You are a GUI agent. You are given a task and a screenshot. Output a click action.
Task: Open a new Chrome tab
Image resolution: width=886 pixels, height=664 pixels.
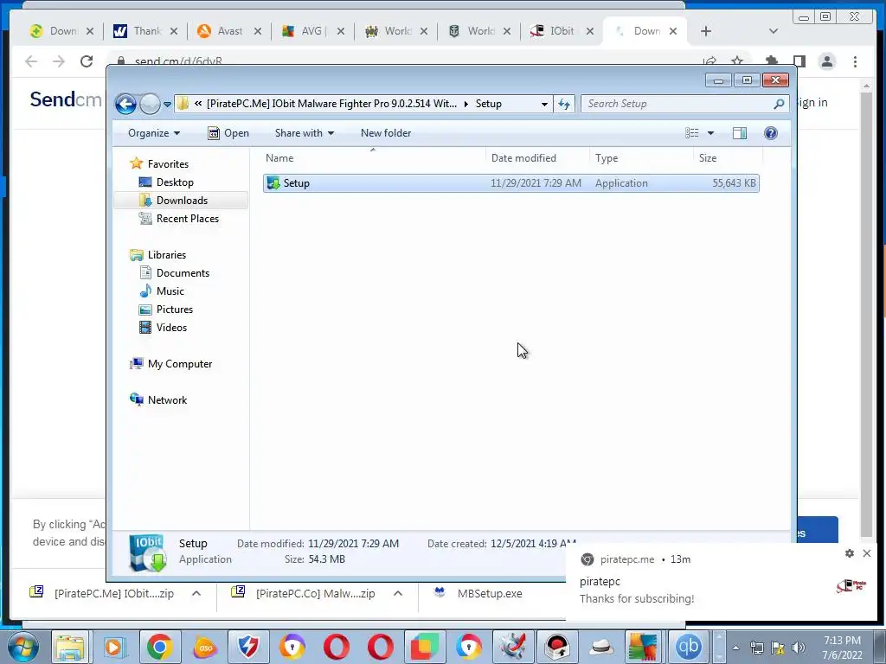coord(706,31)
